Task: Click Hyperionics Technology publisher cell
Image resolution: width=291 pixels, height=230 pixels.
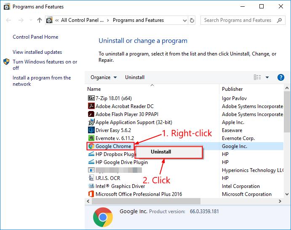Action: pyautogui.click(x=253, y=170)
